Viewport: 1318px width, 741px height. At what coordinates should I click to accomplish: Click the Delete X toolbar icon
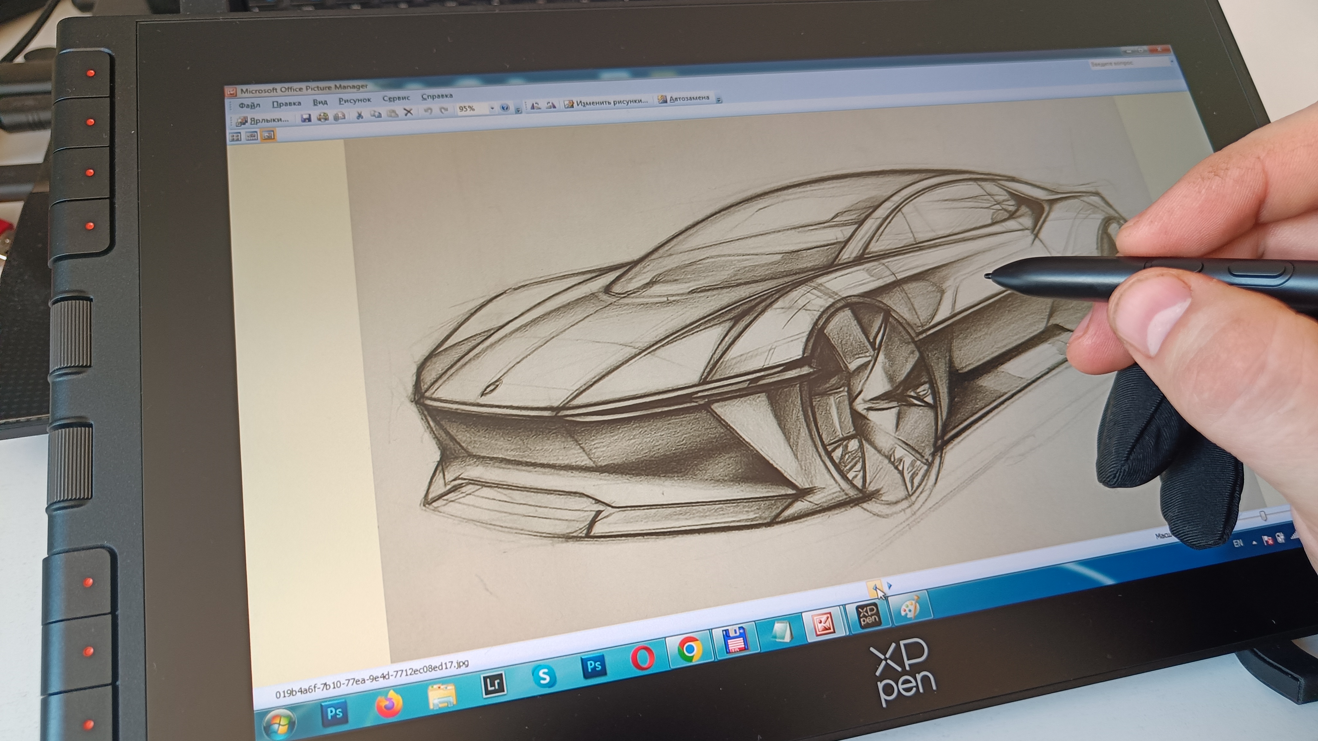(x=408, y=112)
